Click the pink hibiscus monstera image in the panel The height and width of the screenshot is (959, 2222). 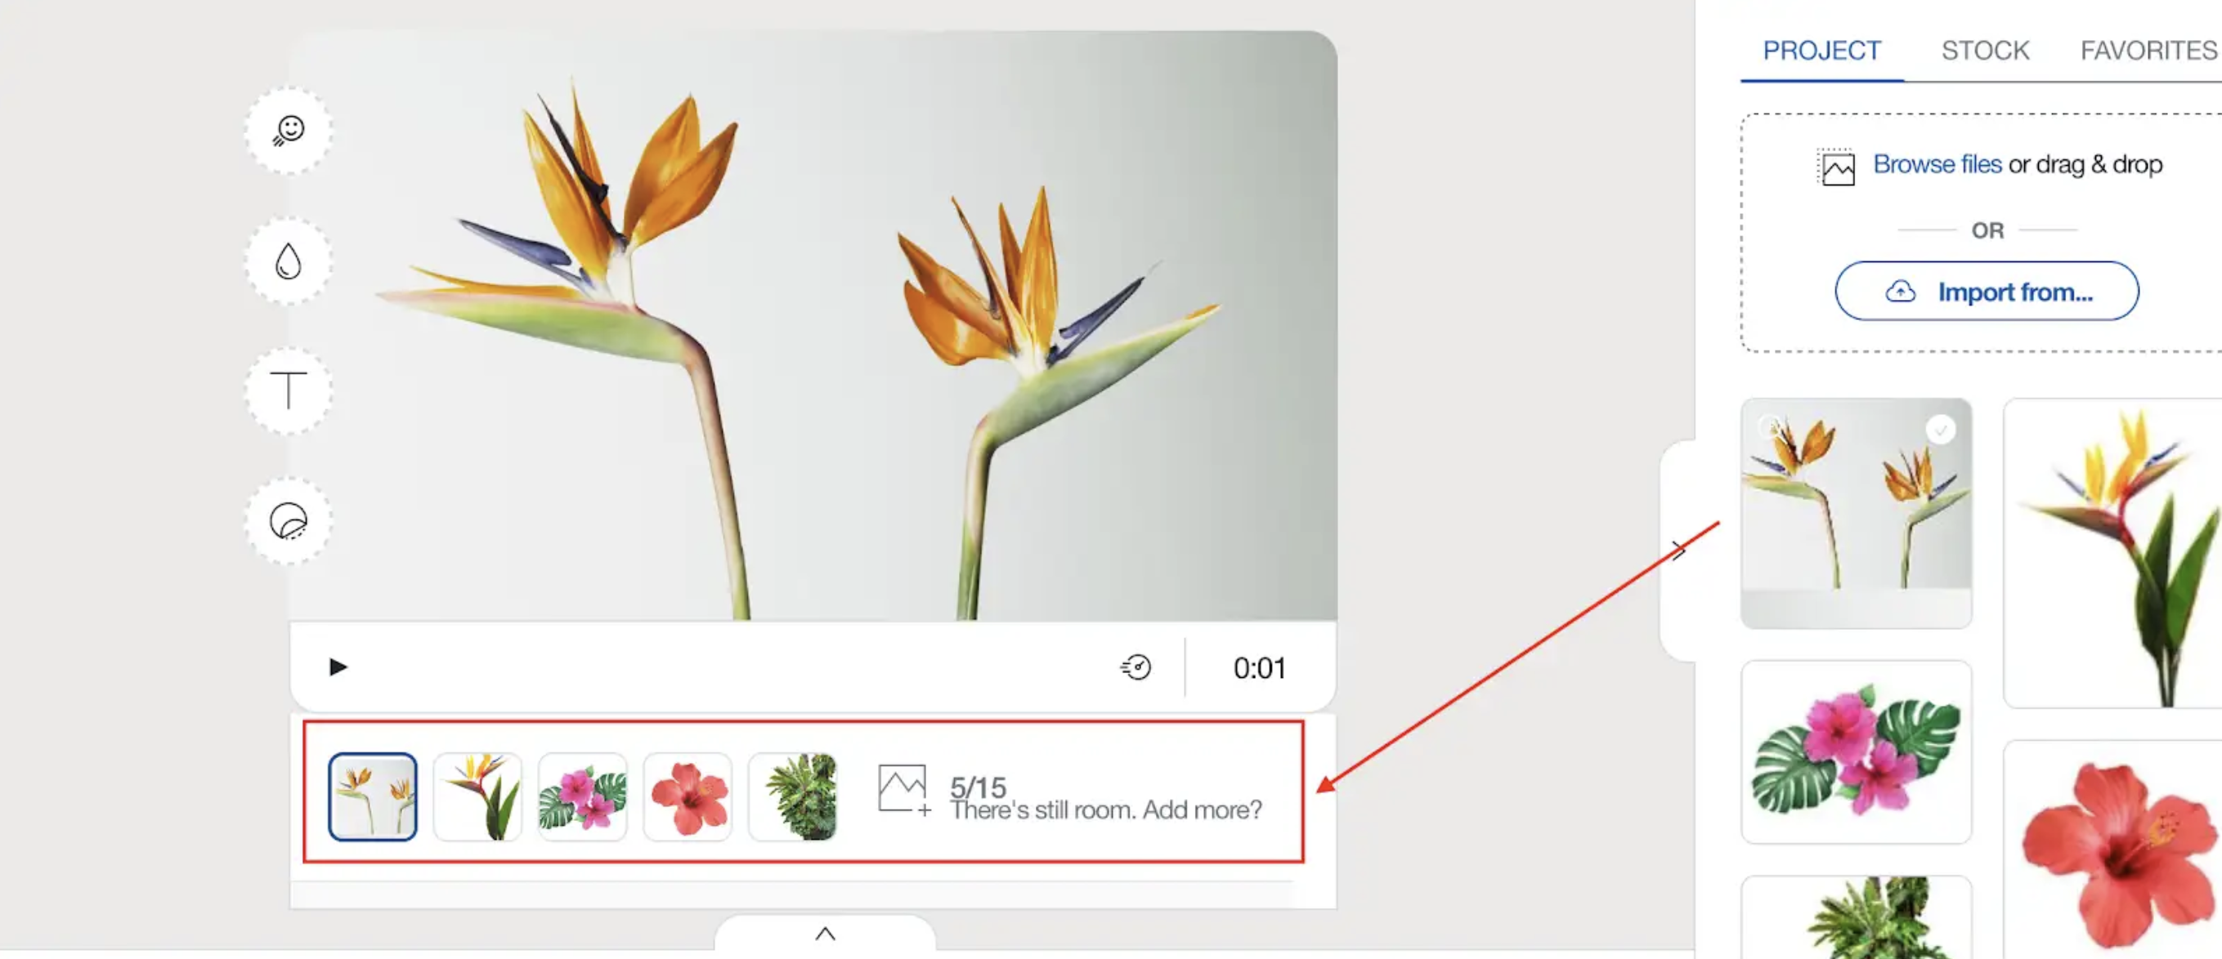pyautogui.click(x=1857, y=752)
